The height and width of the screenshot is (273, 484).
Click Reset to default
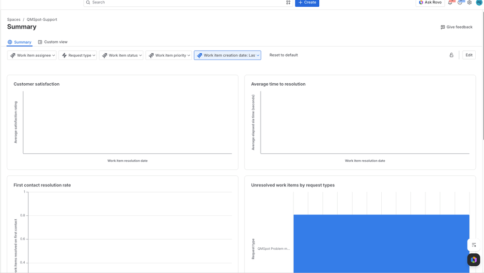[x=283, y=55]
